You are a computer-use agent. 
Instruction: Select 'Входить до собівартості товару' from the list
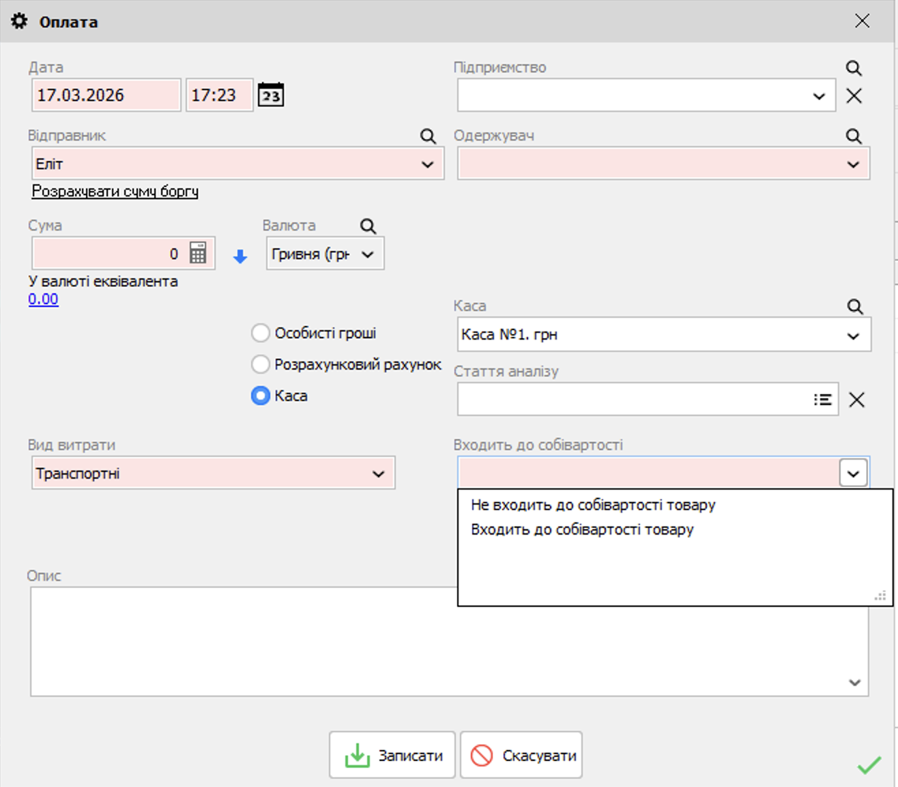(581, 529)
